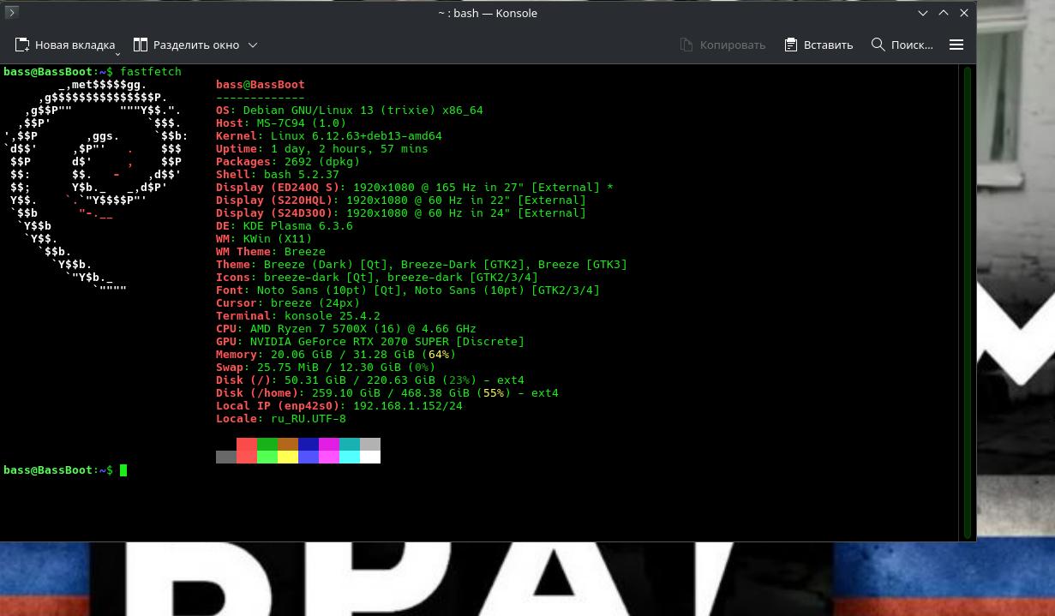Maximize the Konsole window
1055x616 pixels.
(x=944, y=13)
